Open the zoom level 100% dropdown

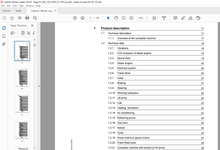coord(147,18)
